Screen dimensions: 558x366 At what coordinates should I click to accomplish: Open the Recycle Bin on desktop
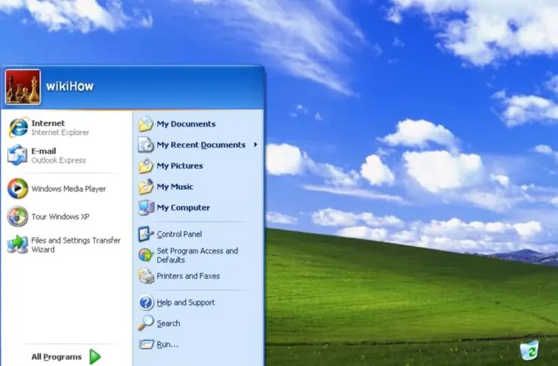point(529,350)
